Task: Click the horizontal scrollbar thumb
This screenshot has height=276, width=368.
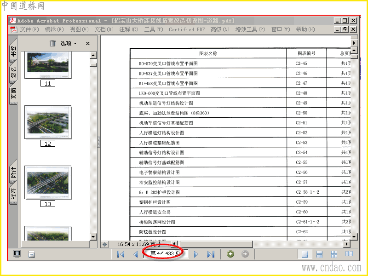Action: (x=217, y=244)
